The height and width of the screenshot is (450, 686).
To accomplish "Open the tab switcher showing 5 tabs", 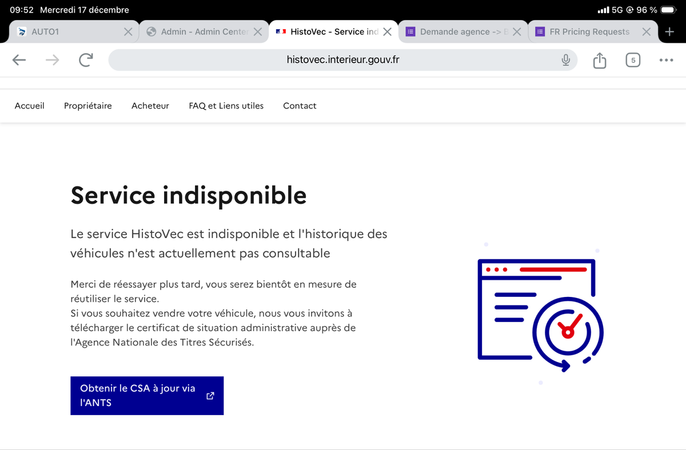I will [x=632, y=60].
